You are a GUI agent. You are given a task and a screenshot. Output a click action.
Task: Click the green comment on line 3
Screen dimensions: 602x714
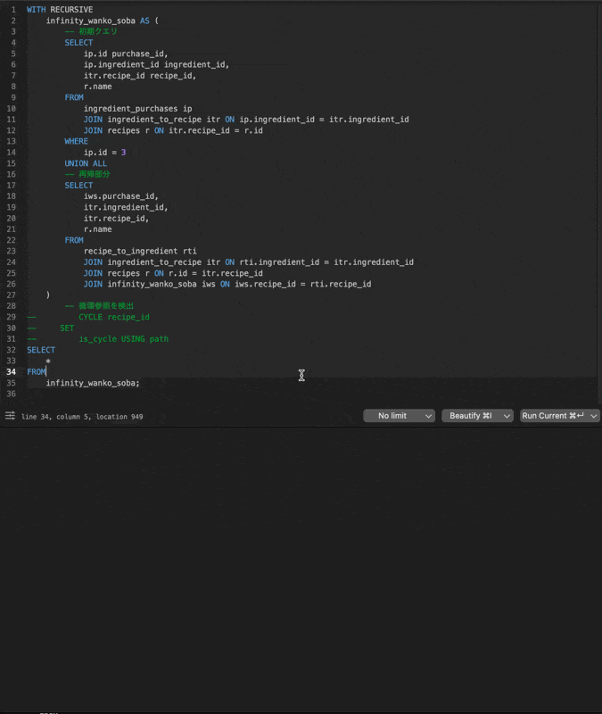[x=91, y=31]
